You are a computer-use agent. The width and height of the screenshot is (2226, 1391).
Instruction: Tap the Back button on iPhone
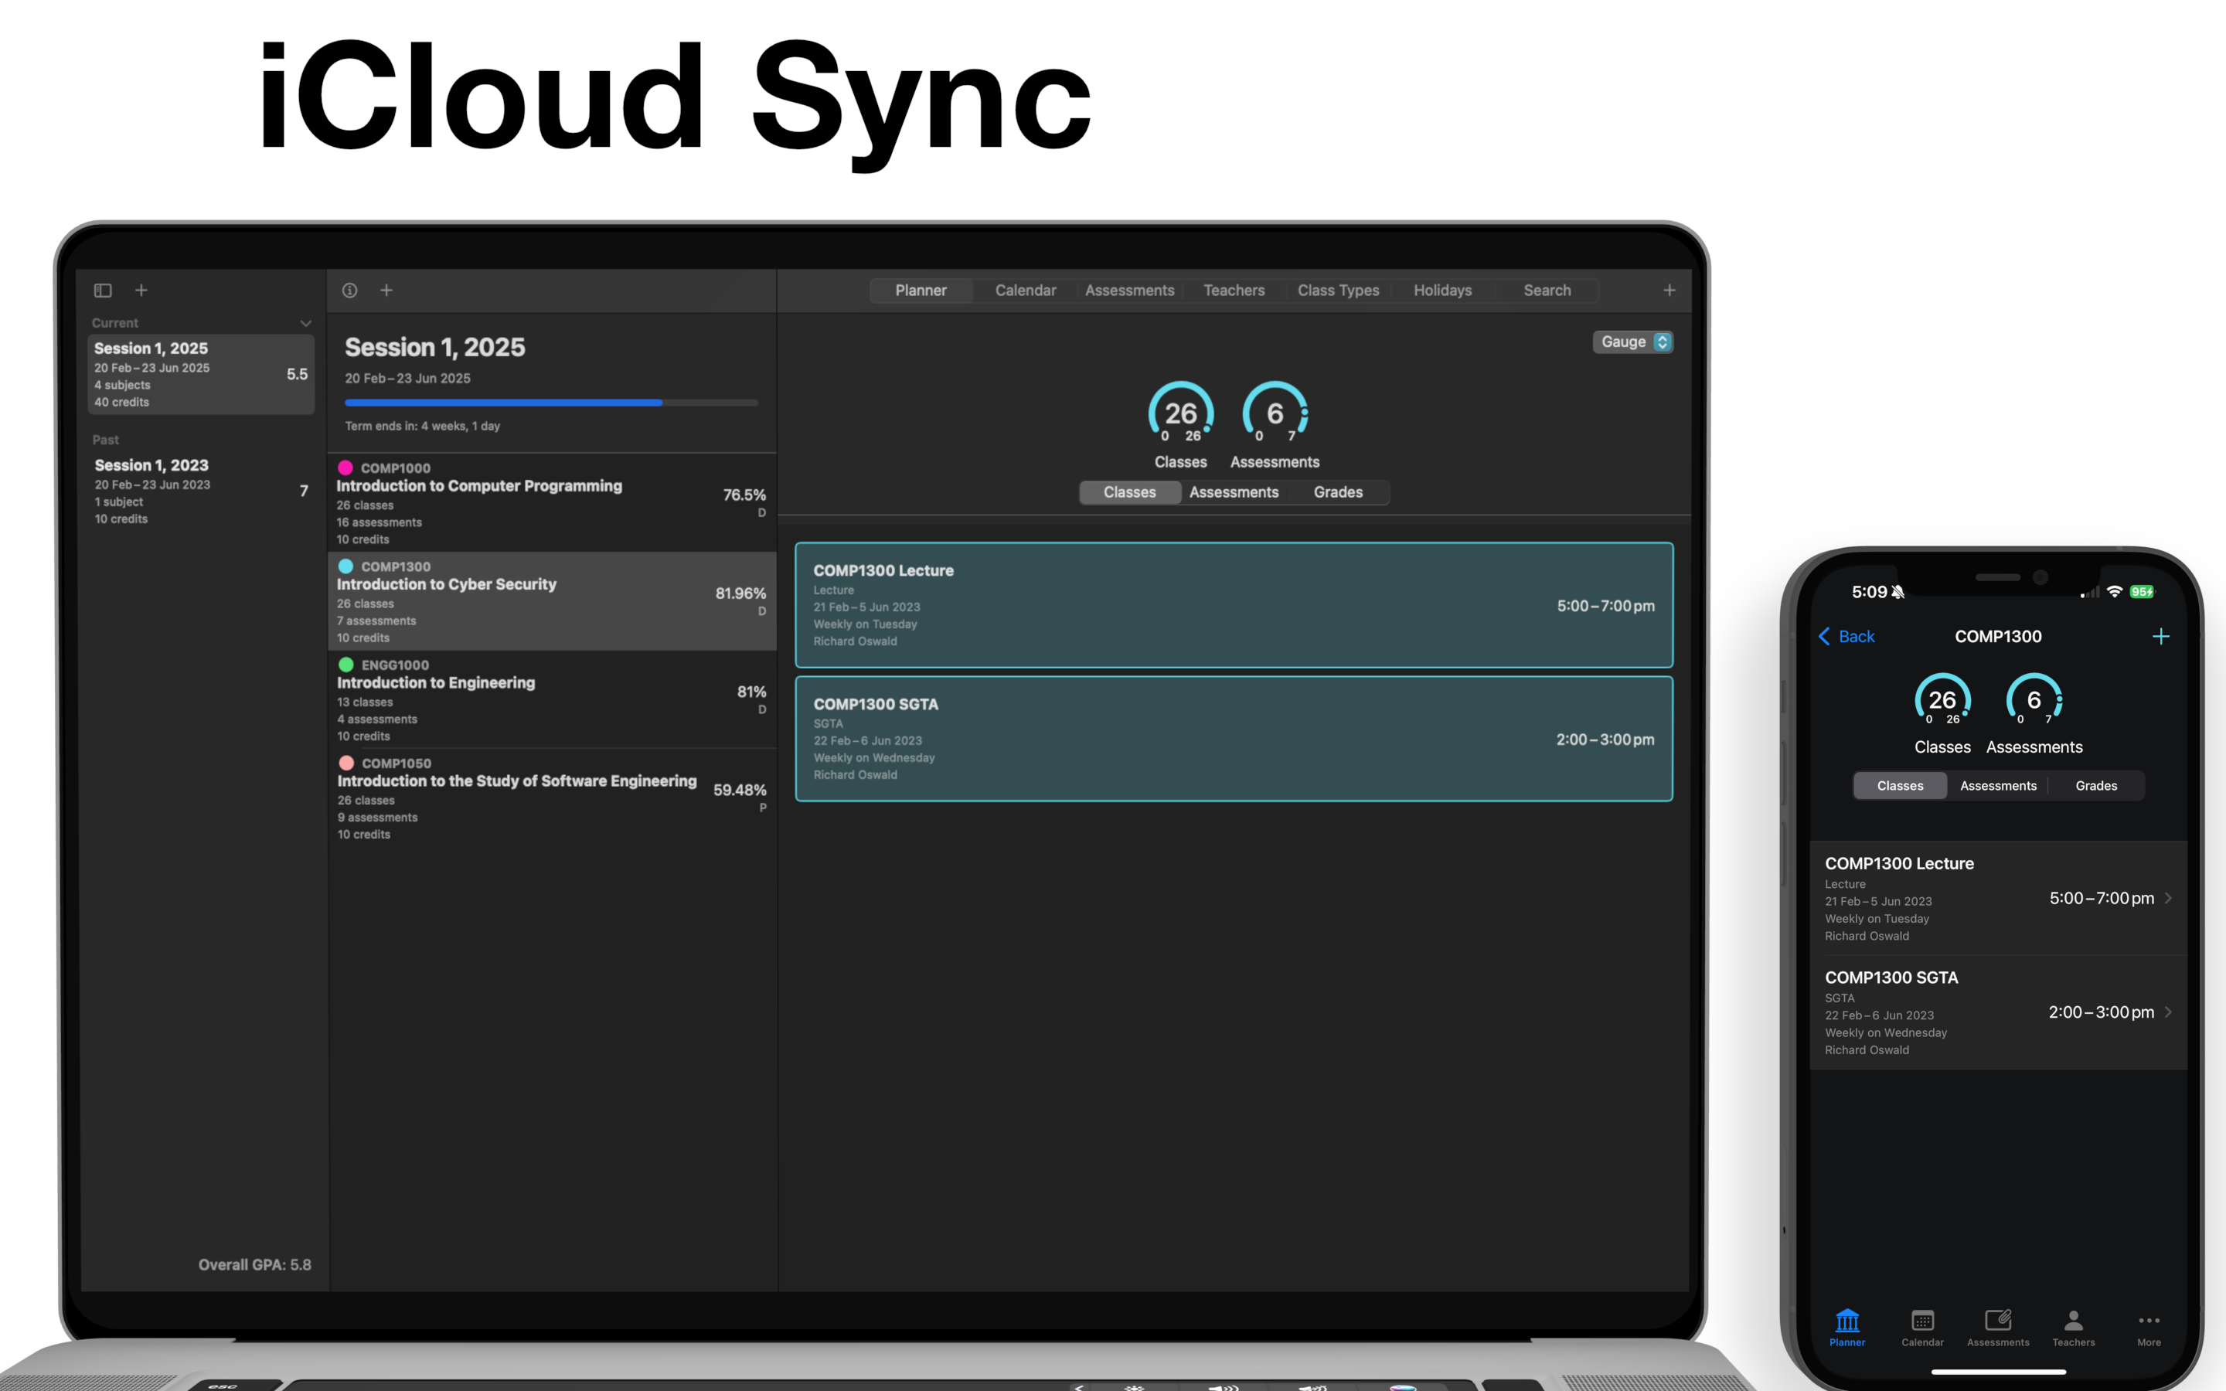coord(1847,637)
